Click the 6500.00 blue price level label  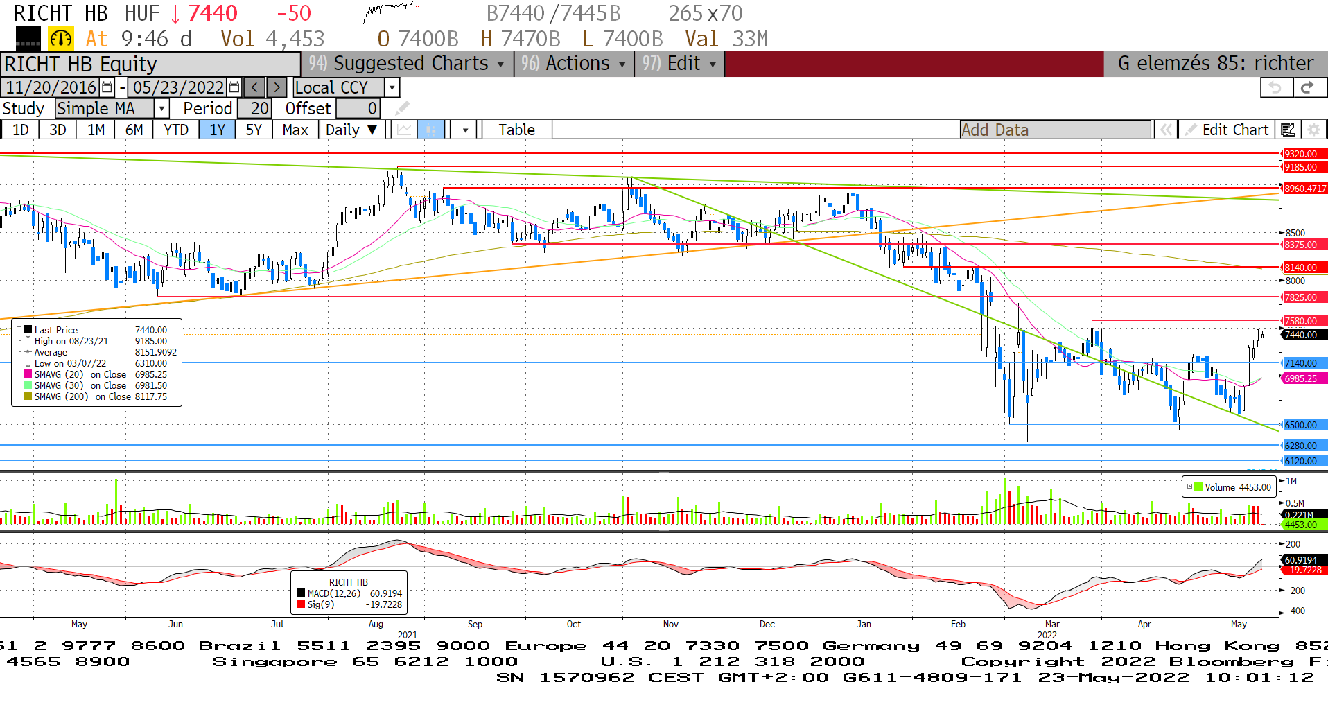click(x=1304, y=425)
